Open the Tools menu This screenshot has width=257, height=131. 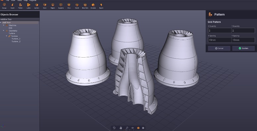[19, 0]
